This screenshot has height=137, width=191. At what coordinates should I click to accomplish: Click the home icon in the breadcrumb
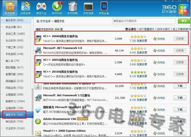click(x=38, y=21)
